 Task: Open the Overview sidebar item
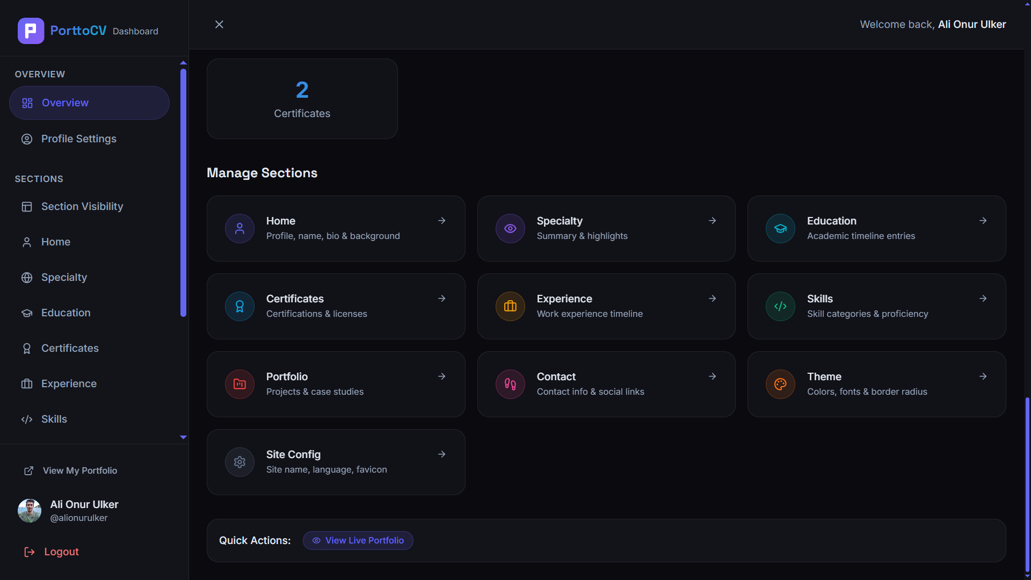(x=89, y=103)
